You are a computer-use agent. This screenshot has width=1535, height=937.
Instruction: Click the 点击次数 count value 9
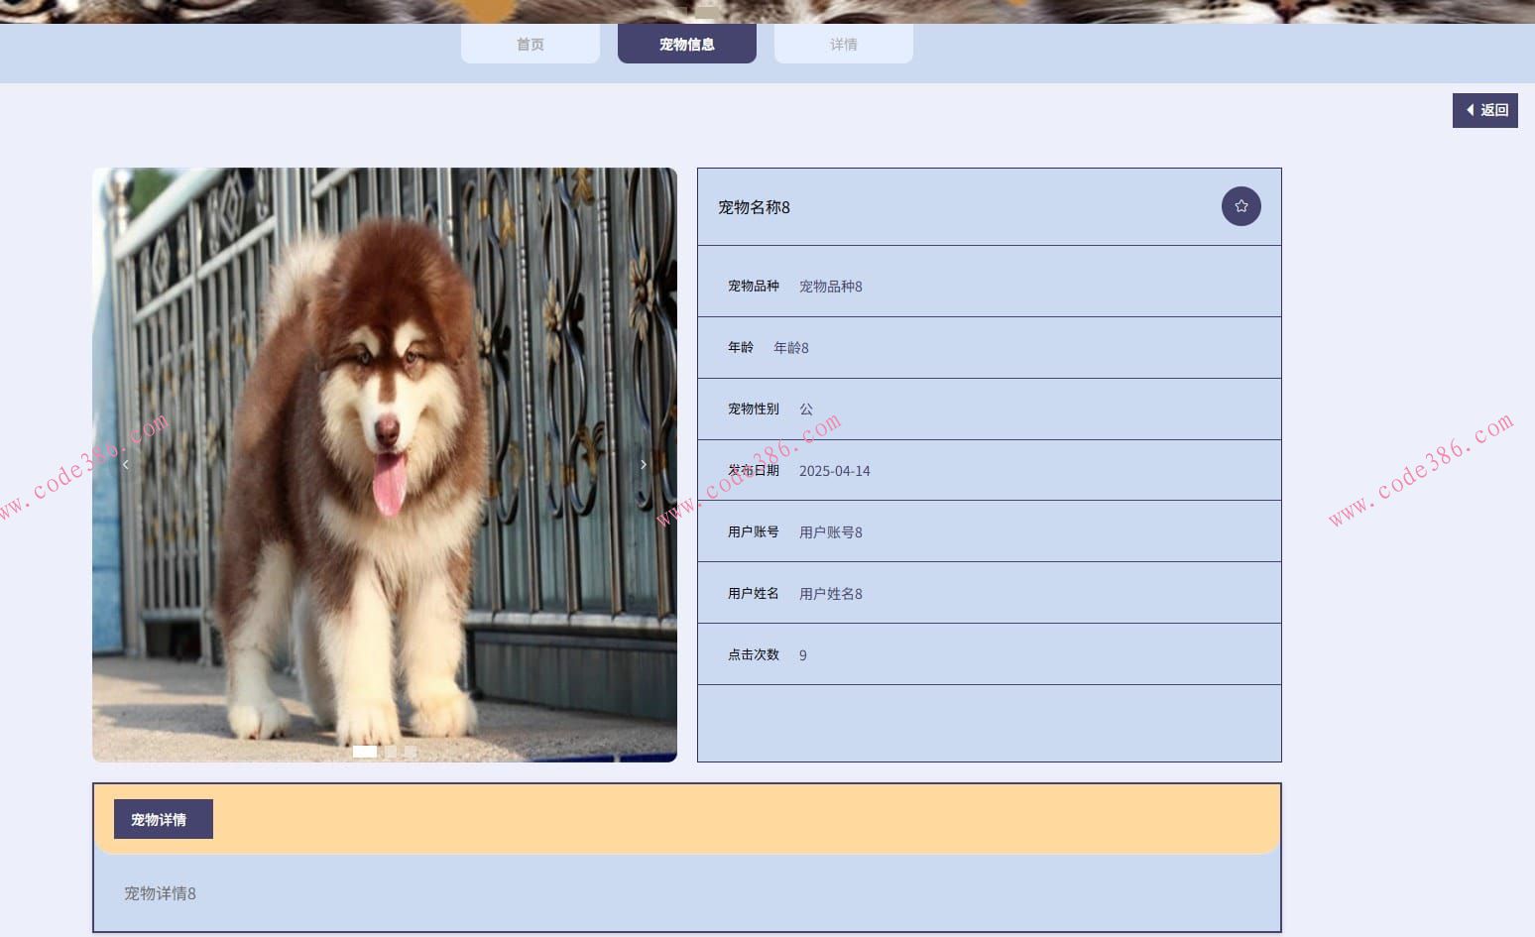click(x=802, y=655)
